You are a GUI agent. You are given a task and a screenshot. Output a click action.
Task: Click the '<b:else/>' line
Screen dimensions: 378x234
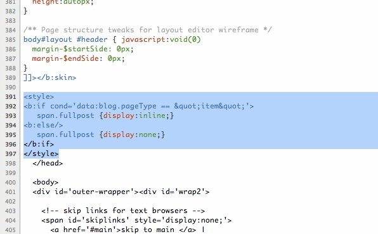coord(43,126)
